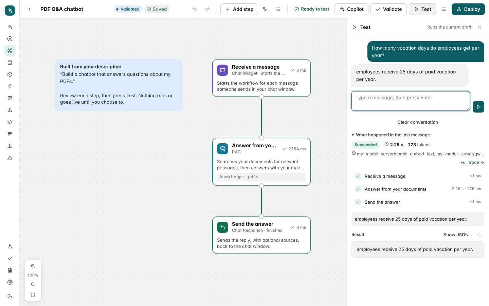Screen dimensions: 489x306
Task: Click the 2254 ms timing on RAG node
Action: [294, 149]
